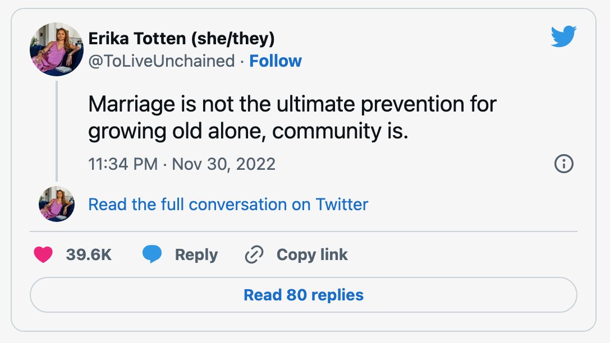Click the @ToLiveUnchained handle
Image resolution: width=610 pixels, height=343 pixels.
click(x=162, y=61)
